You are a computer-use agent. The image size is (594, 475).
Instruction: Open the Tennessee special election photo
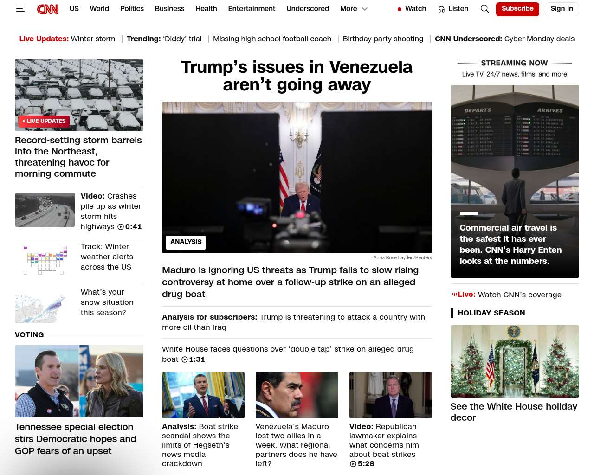coord(79,381)
